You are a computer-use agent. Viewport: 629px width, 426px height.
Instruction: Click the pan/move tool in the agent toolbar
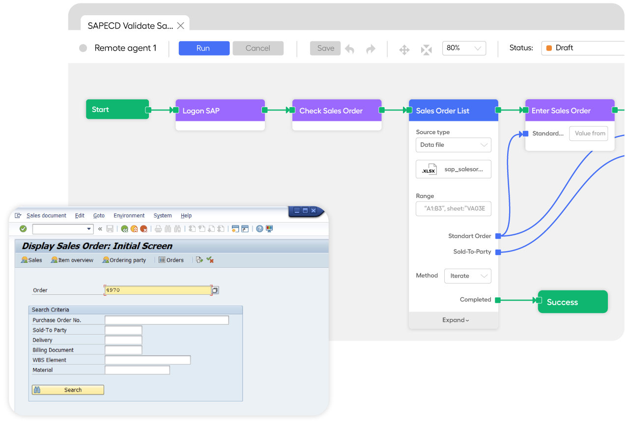(x=404, y=48)
